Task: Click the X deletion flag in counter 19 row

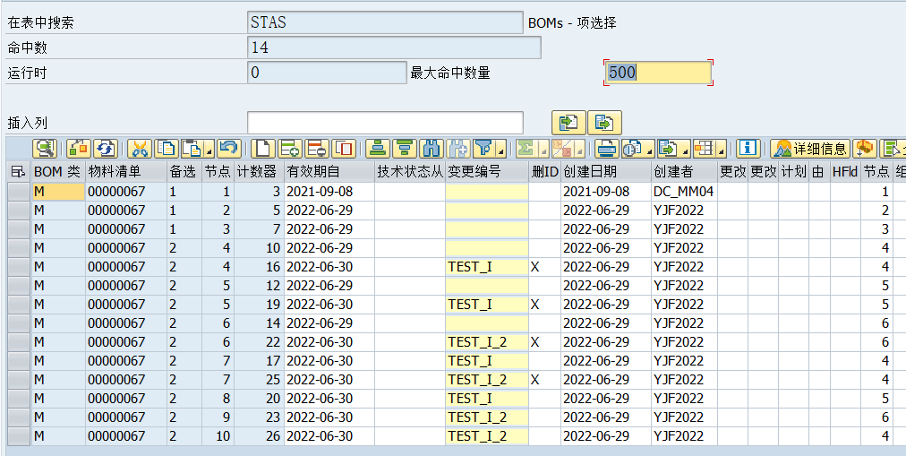Action: pyautogui.click(x=544, y=304)
